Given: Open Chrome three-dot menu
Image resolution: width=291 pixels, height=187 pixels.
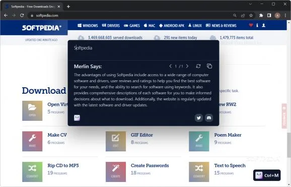Looking at the screenshot, I should [285, 16].
